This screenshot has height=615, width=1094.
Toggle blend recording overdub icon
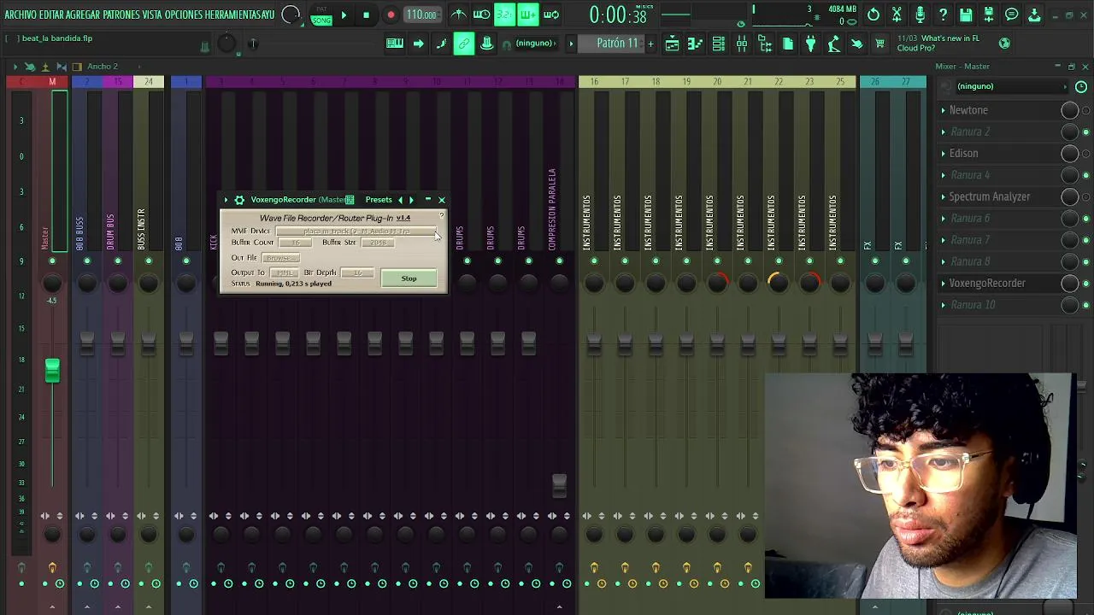(x=528, y=15)
